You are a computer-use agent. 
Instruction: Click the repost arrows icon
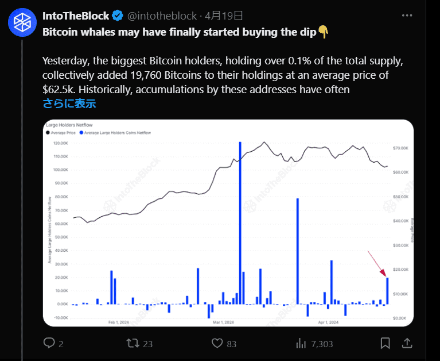(x=133, y=343)
